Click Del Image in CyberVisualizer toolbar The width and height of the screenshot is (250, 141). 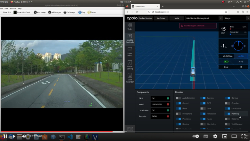tap(69, 12)
